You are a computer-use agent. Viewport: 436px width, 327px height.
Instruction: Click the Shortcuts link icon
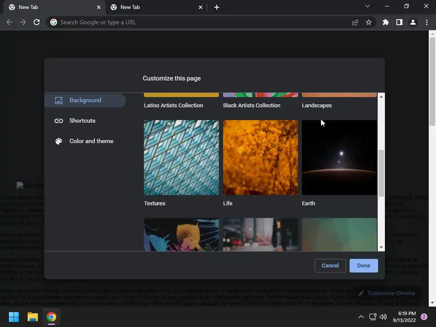pos(59,120)
